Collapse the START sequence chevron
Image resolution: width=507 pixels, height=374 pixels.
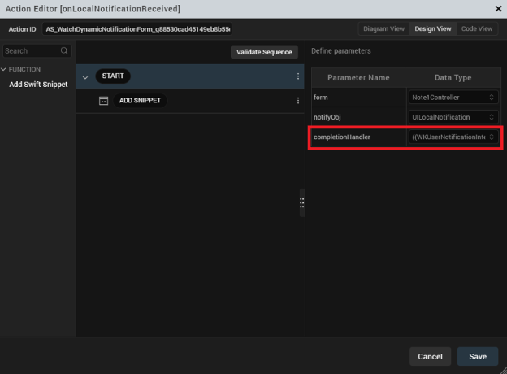[x=85, y=77]
